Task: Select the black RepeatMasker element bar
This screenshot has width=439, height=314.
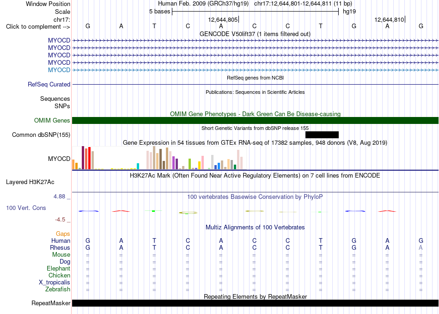Action: tap(256, 303)
